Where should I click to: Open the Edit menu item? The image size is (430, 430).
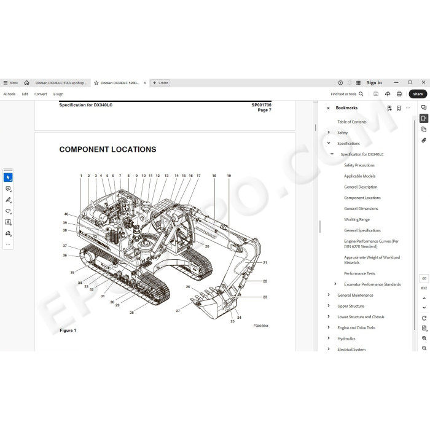point(25,94)
